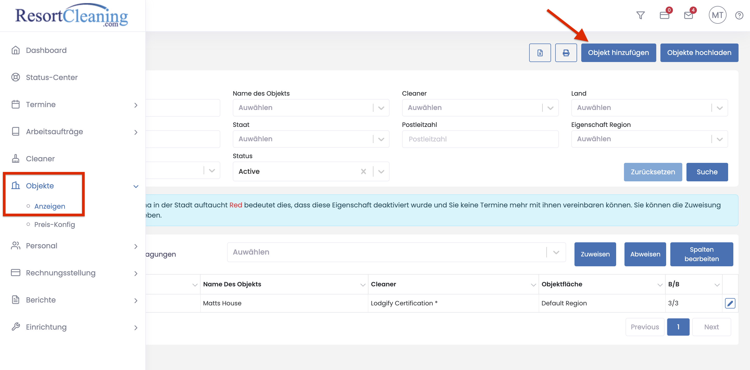Viewport: 750px width, 370px height.
Task: Open the filter funnel icon
Action: (x=640, y=15)
